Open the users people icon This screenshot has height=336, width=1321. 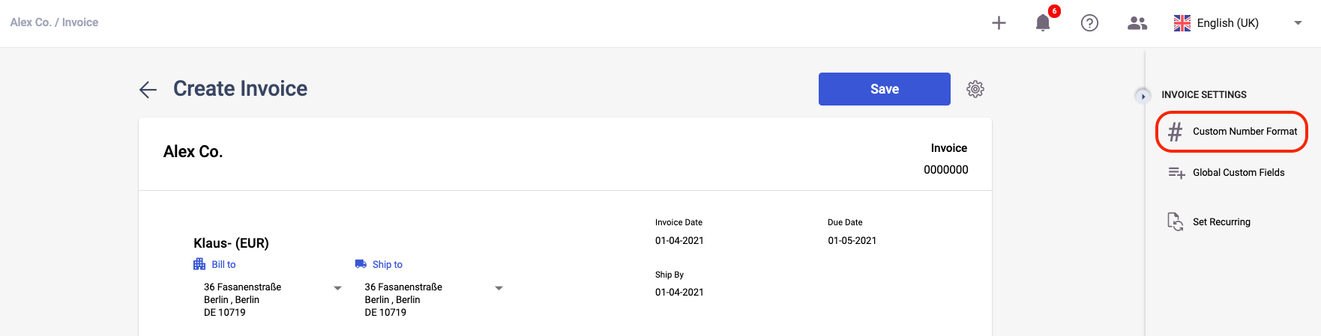(x=1137, y=23)
